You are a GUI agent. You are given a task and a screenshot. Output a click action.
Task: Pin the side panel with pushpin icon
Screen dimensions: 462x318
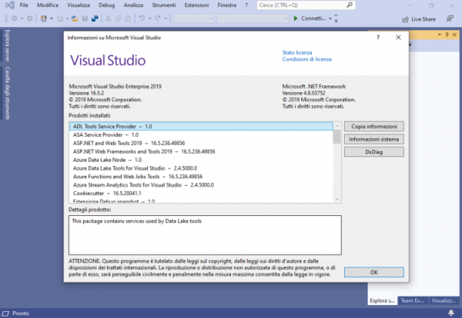point(447,35)
